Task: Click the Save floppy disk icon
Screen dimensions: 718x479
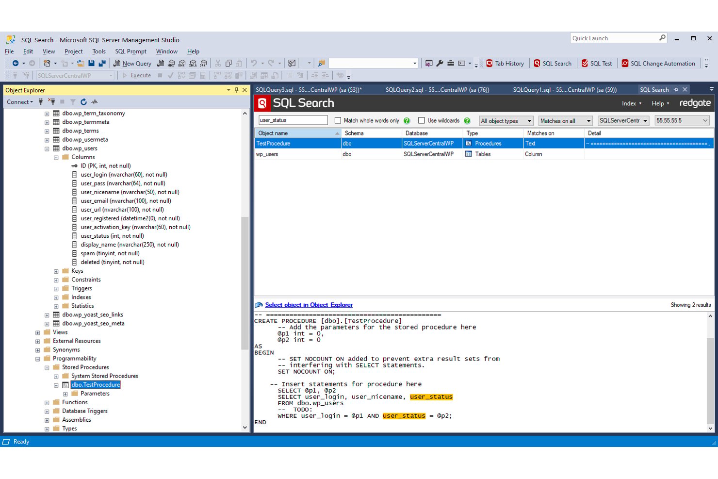Action: click(x=92, y=63)
